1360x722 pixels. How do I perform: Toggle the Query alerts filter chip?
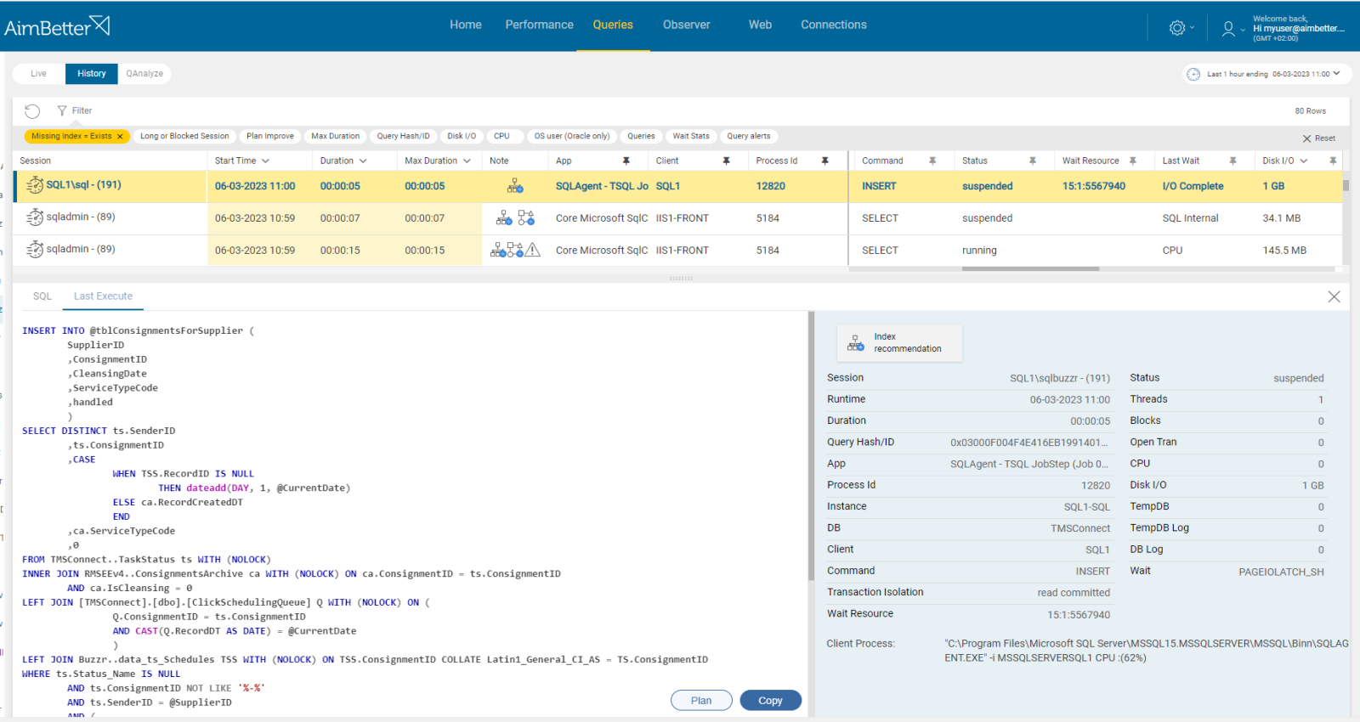(749, 136)
